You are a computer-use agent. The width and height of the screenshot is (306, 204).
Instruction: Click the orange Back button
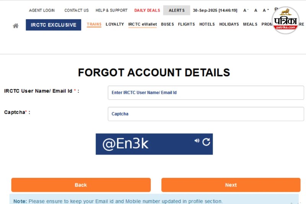point(81,185)
